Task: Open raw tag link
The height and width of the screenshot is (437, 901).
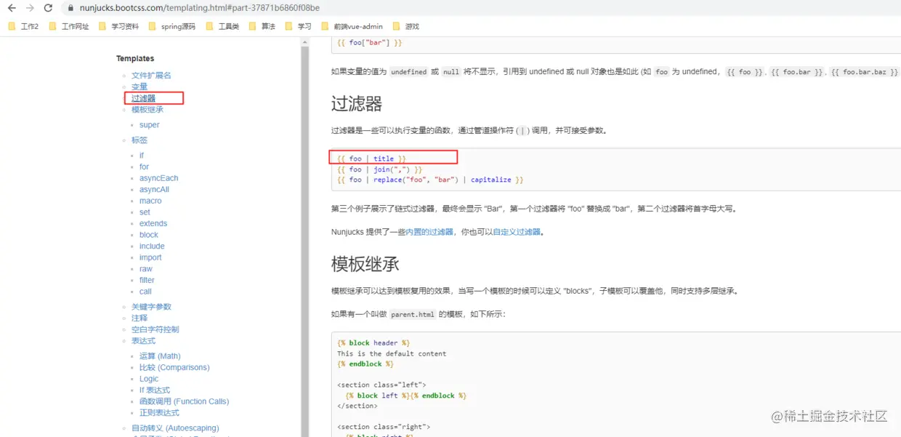Action: tap(146, 269)
